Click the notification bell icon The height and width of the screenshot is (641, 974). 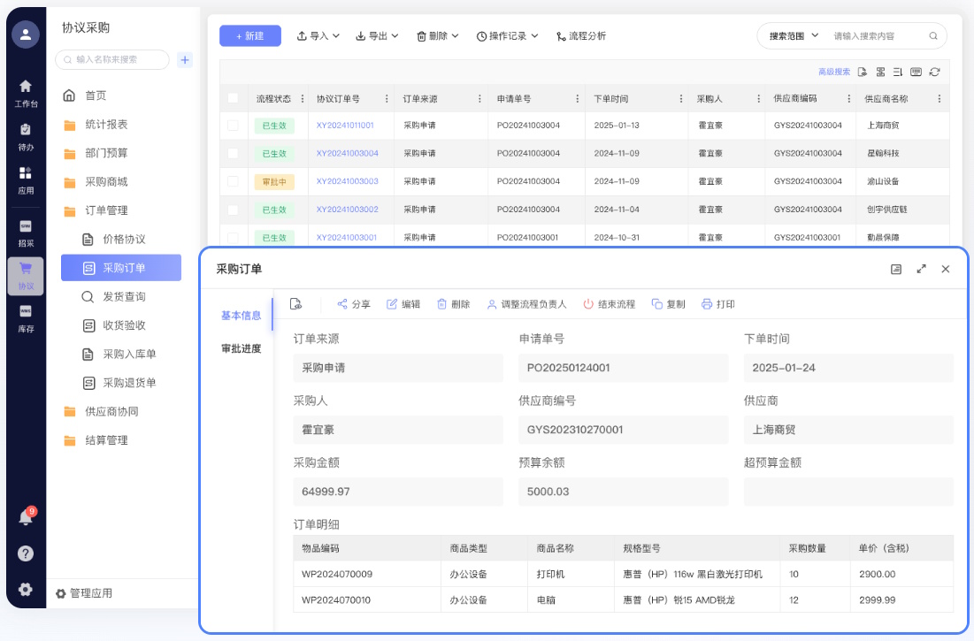pyautogui.click(x=26, y=517)
